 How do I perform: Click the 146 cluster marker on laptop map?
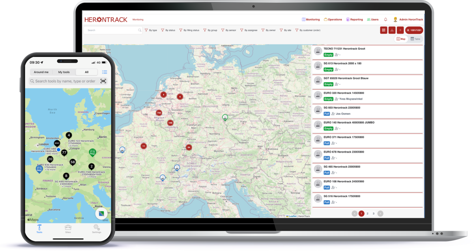click(x=170, y=123)
